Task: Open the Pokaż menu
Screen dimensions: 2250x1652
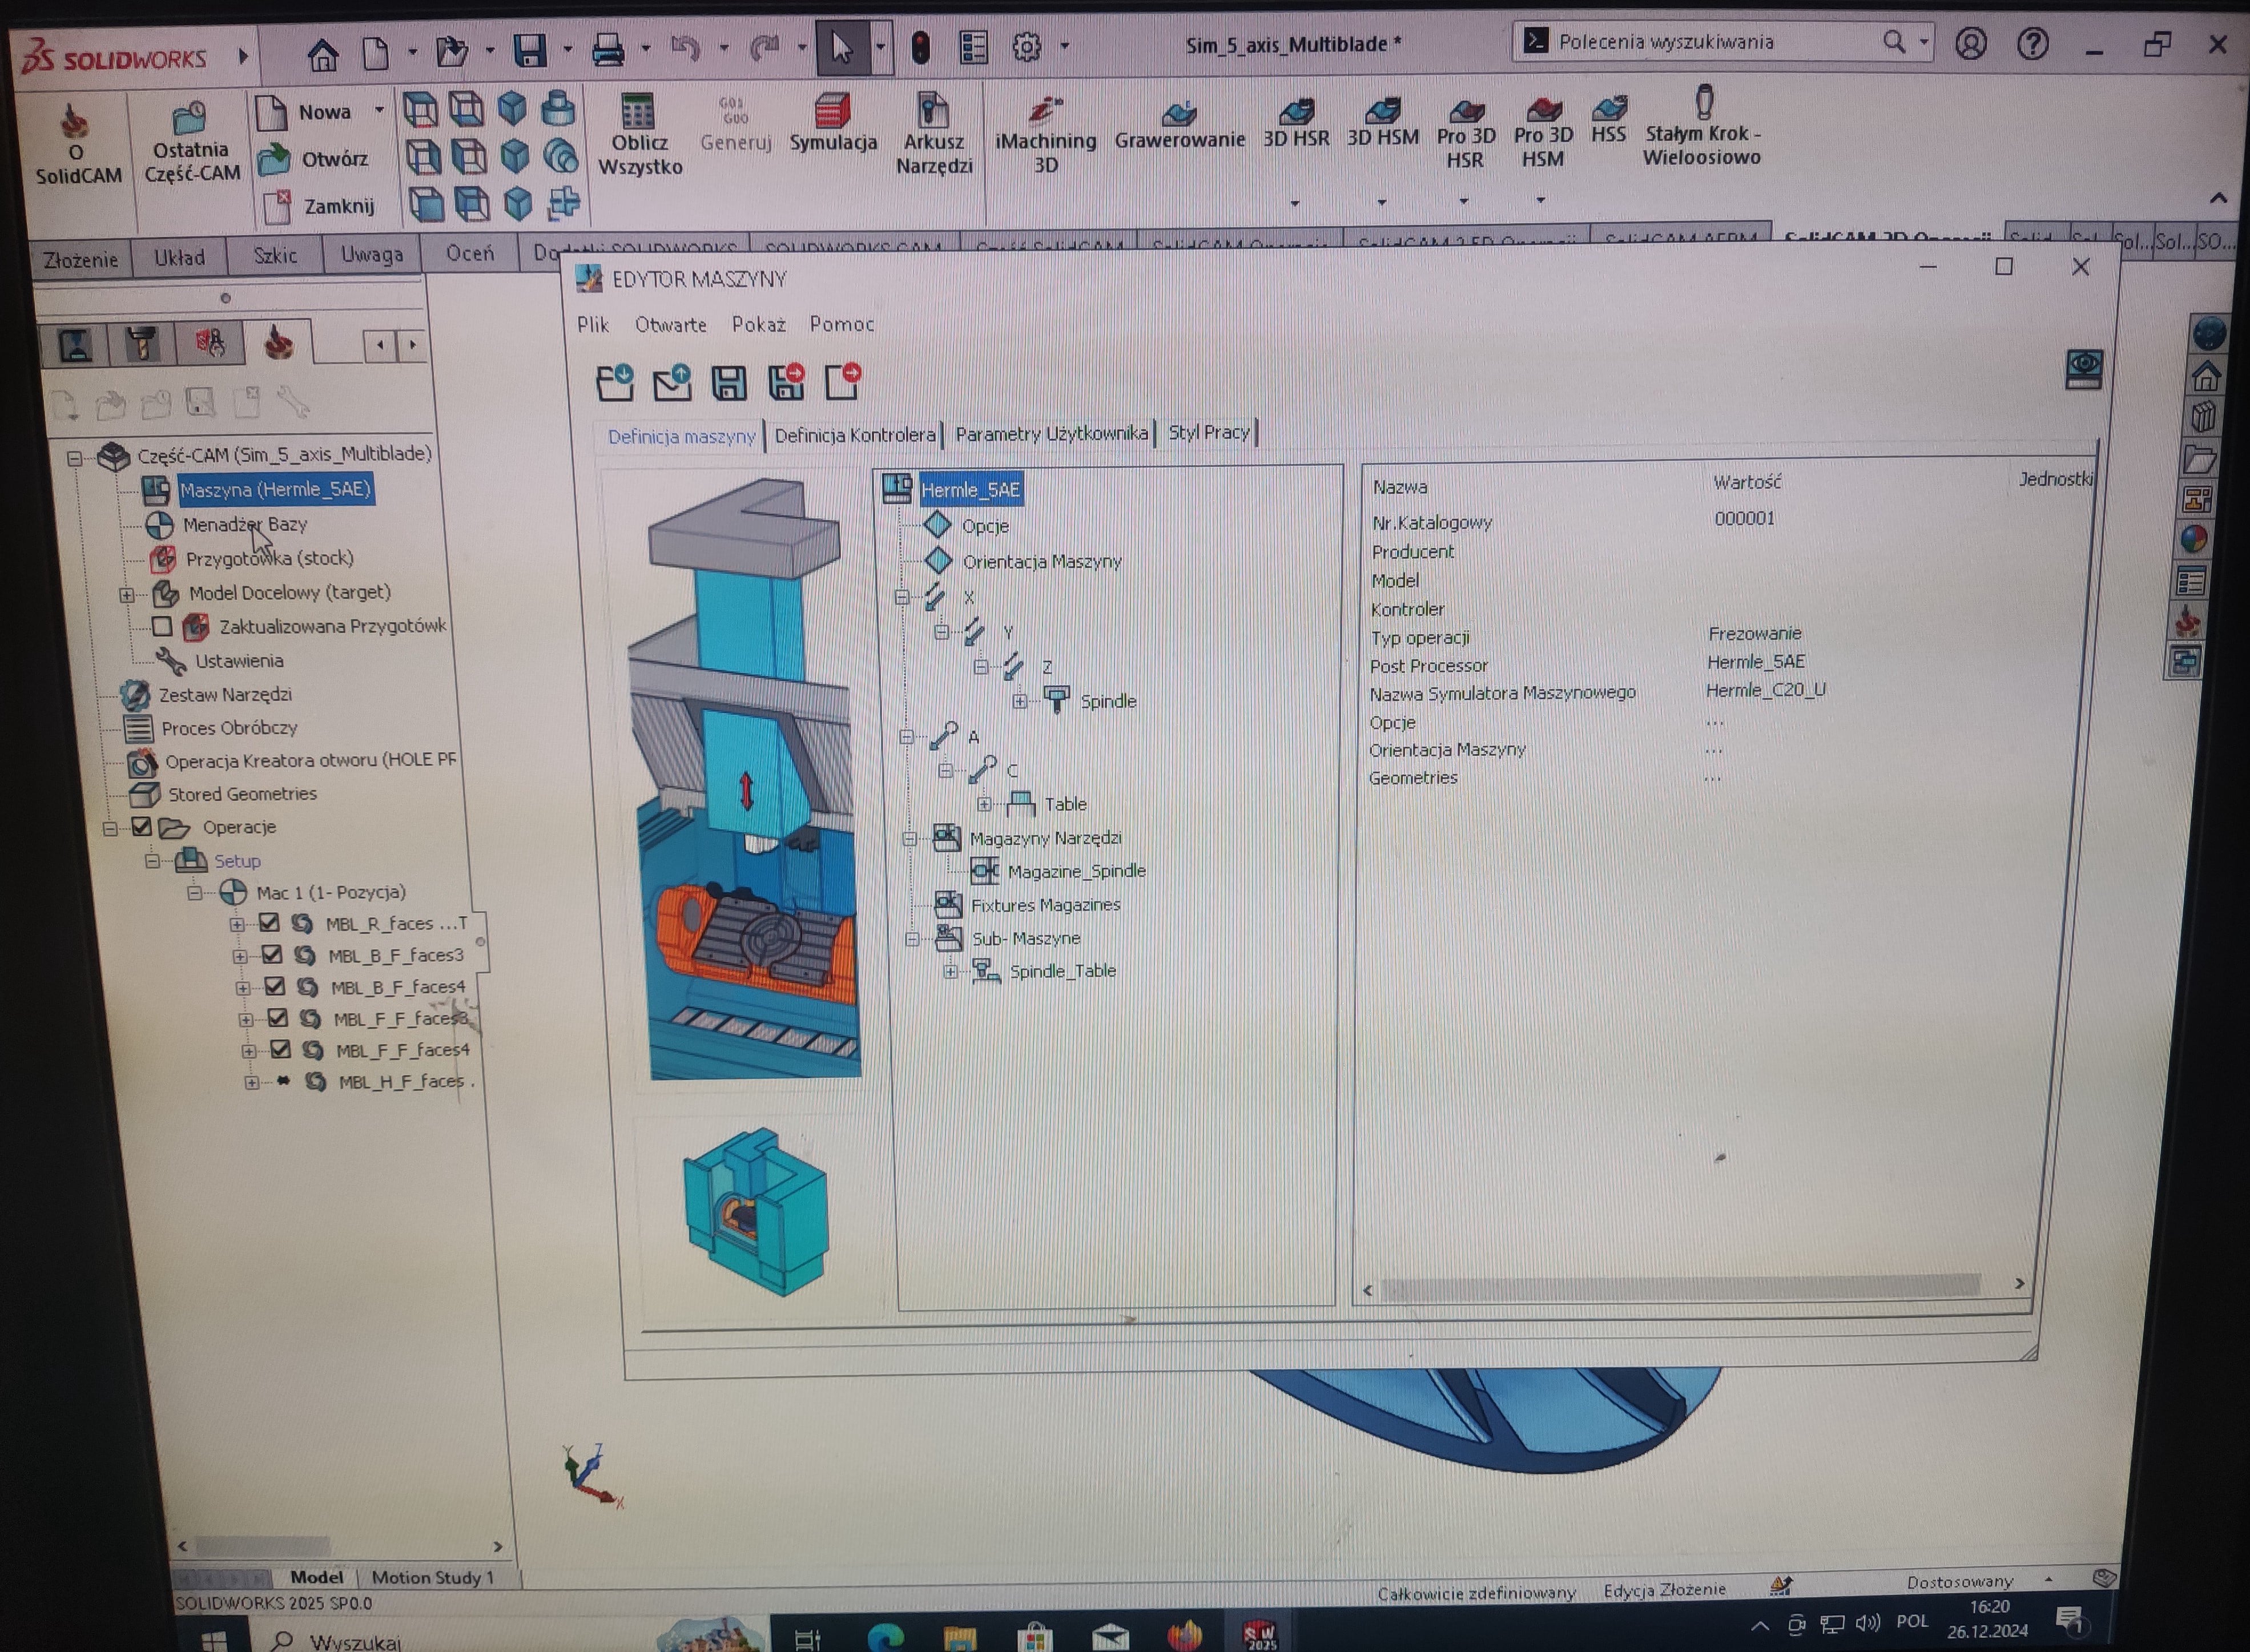Action: point(757,324)
